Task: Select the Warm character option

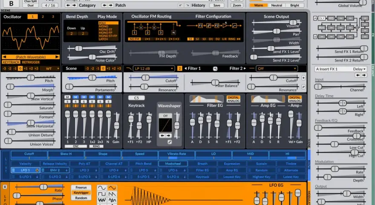Action: 259,5
